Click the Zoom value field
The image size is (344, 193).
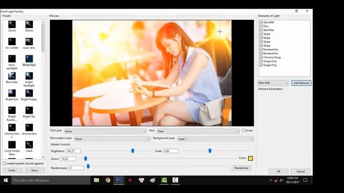click(x=68, y=159)
